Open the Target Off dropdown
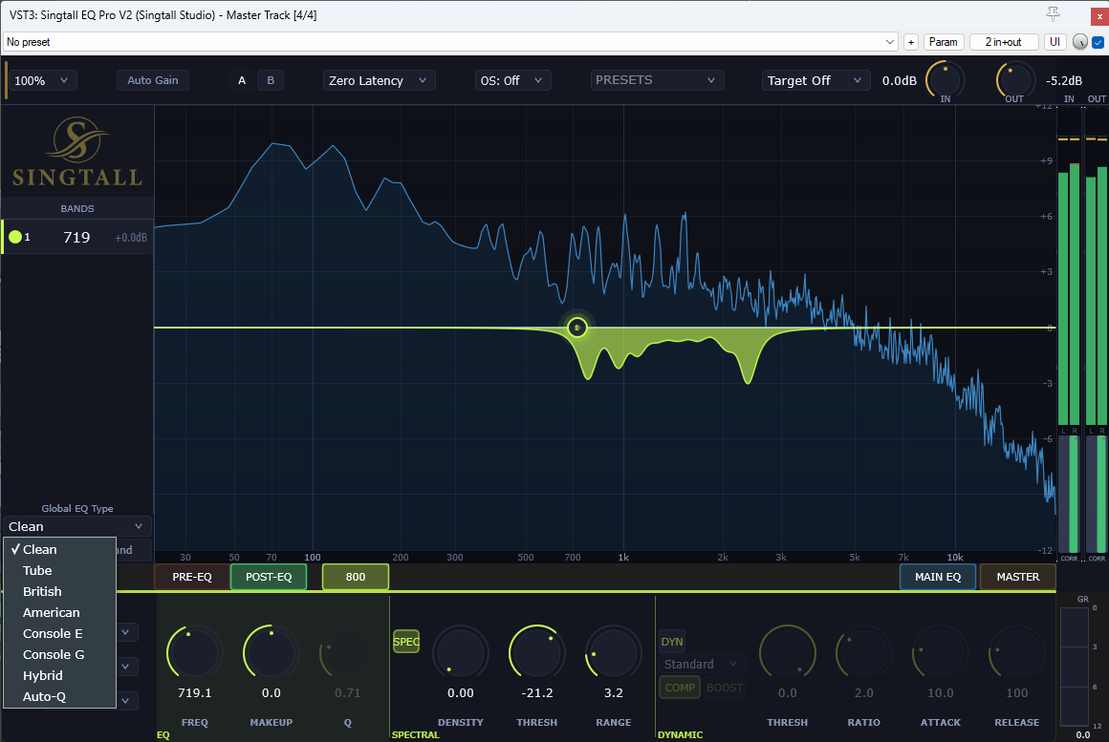The height and width of the screenshot is (742, 1109). coord(815,80)
